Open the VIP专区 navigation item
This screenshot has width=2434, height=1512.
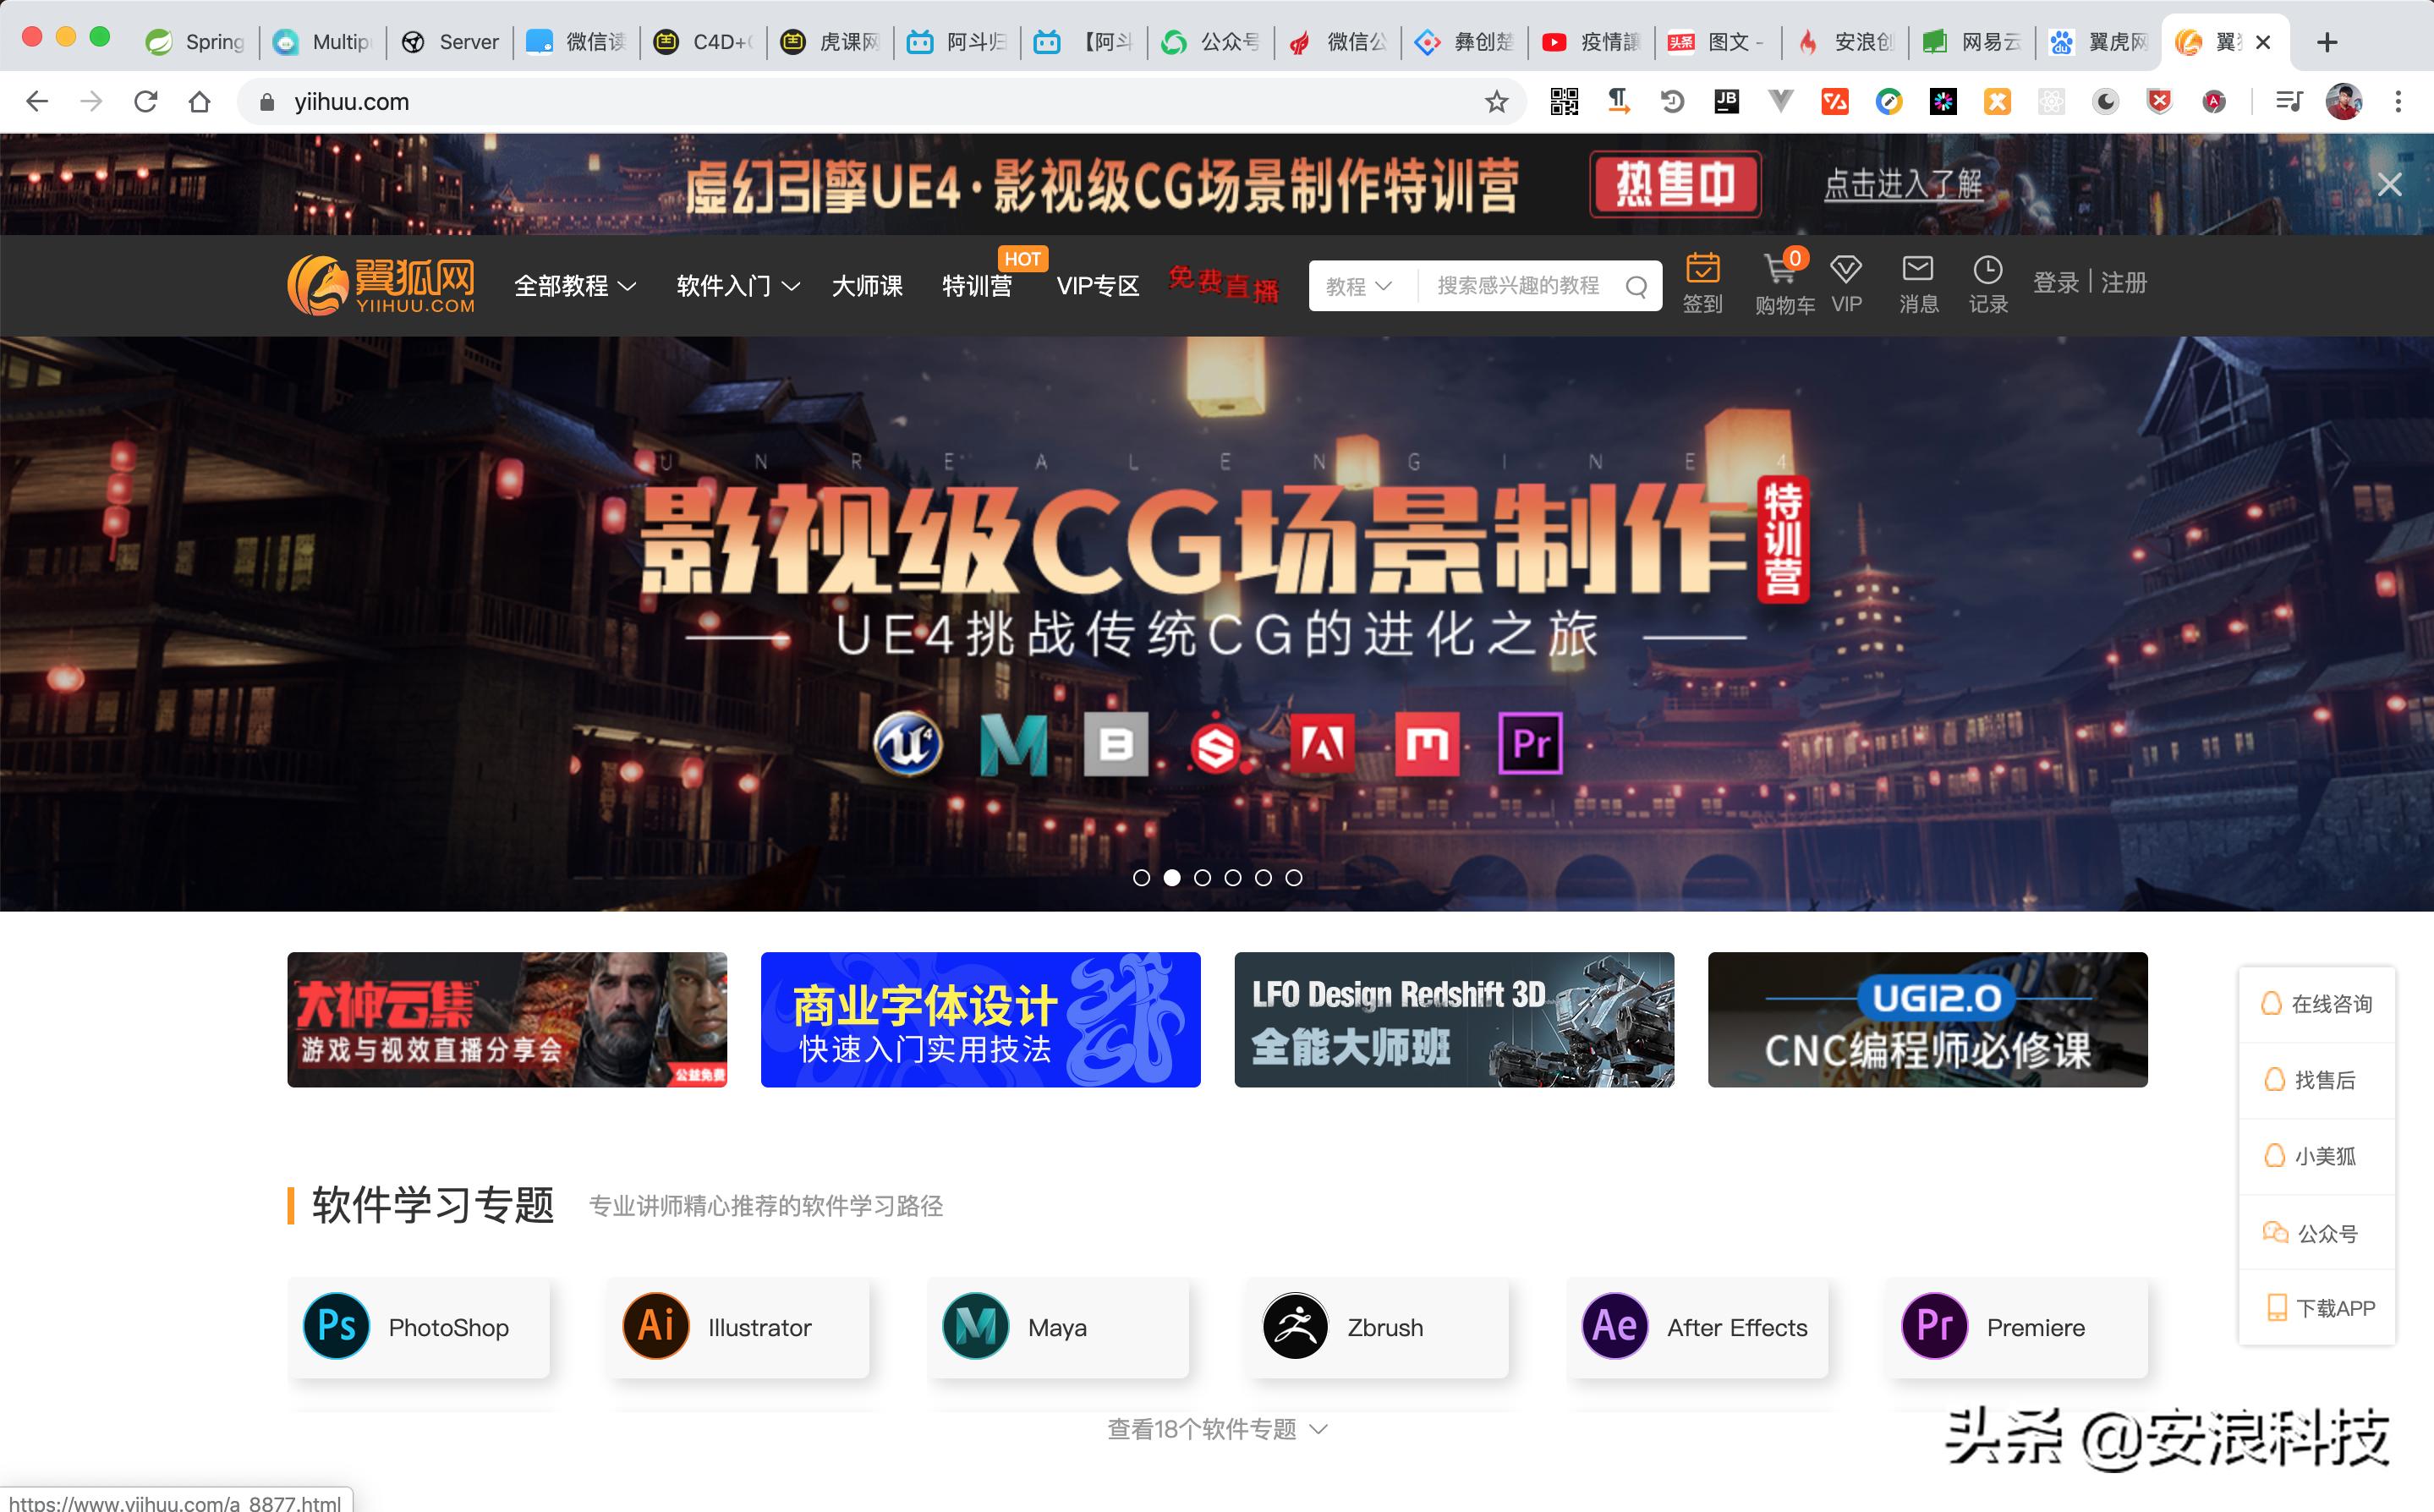(1098, 286)
